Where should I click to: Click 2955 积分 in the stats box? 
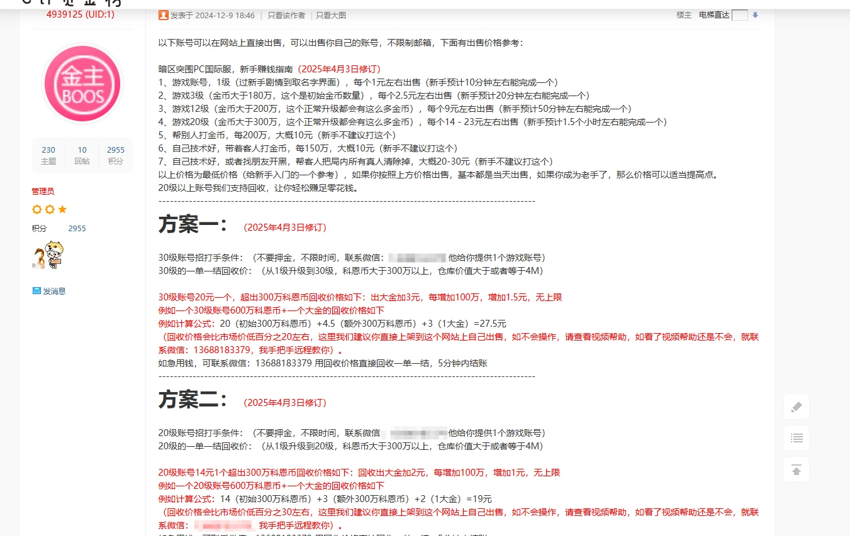(x=116, y=155)
